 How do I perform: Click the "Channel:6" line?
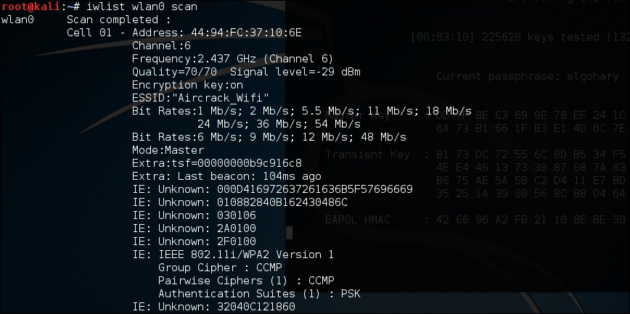(161, 45)
